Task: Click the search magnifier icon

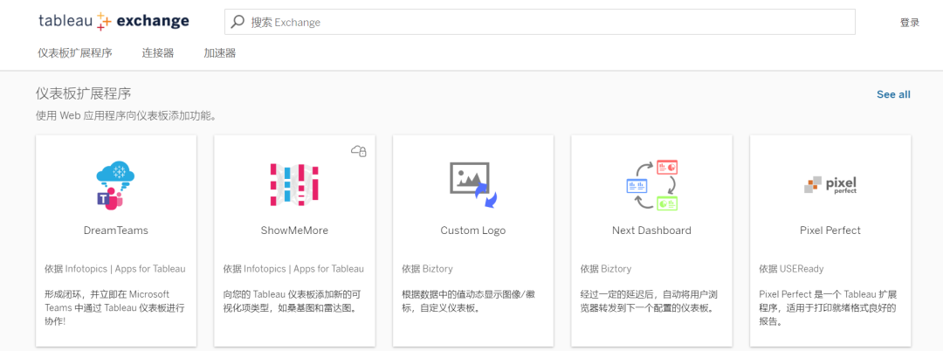Action: point(237,22)
